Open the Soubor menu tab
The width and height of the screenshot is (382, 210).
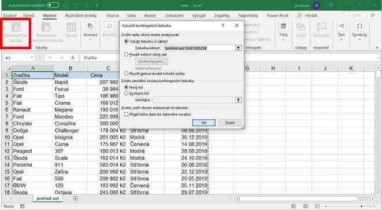click(x=10, y=16)
